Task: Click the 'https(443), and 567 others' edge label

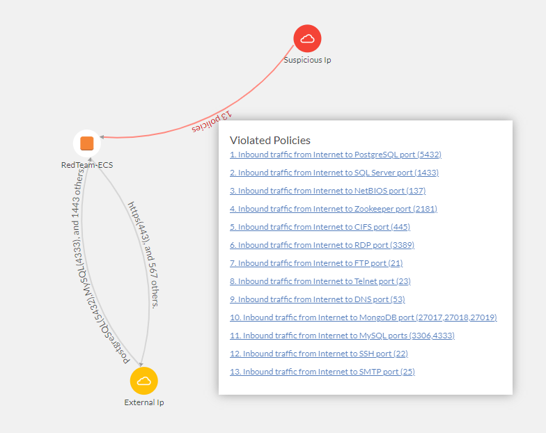Action: pos(143,254)
